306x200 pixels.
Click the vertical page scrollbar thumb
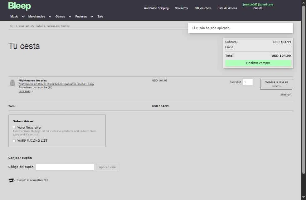click(x=304, y=89)
